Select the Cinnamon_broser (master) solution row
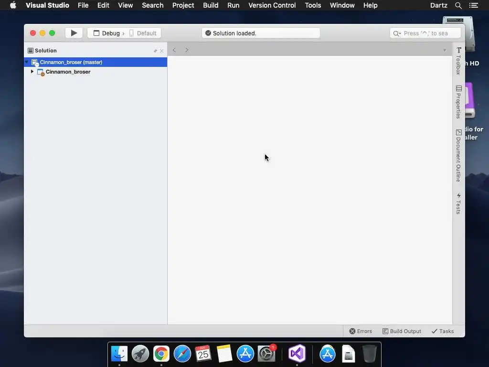This screenshot has width=489, height=367. [x=96, y=62]
